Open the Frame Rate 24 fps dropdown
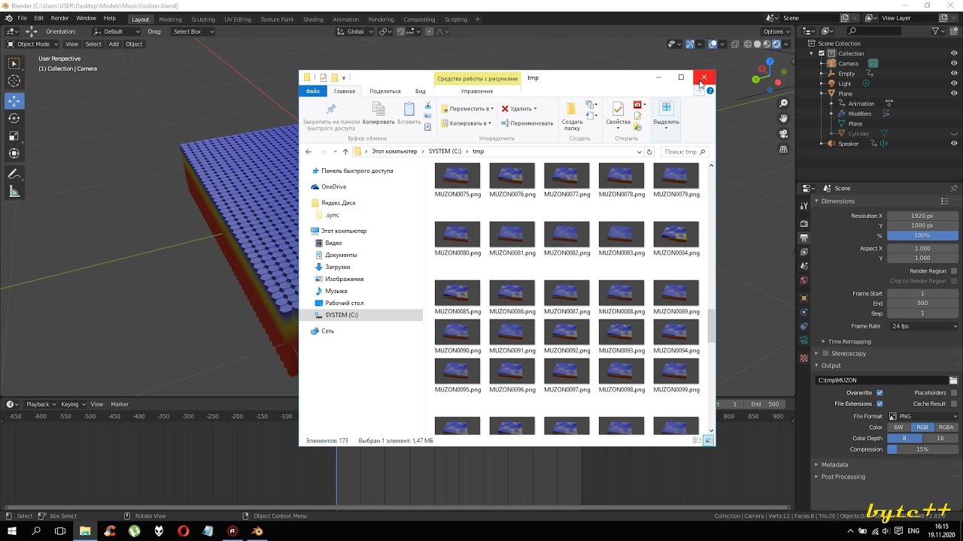The width and height of the screenshot is (963, 541). click(x=923, y=326)
